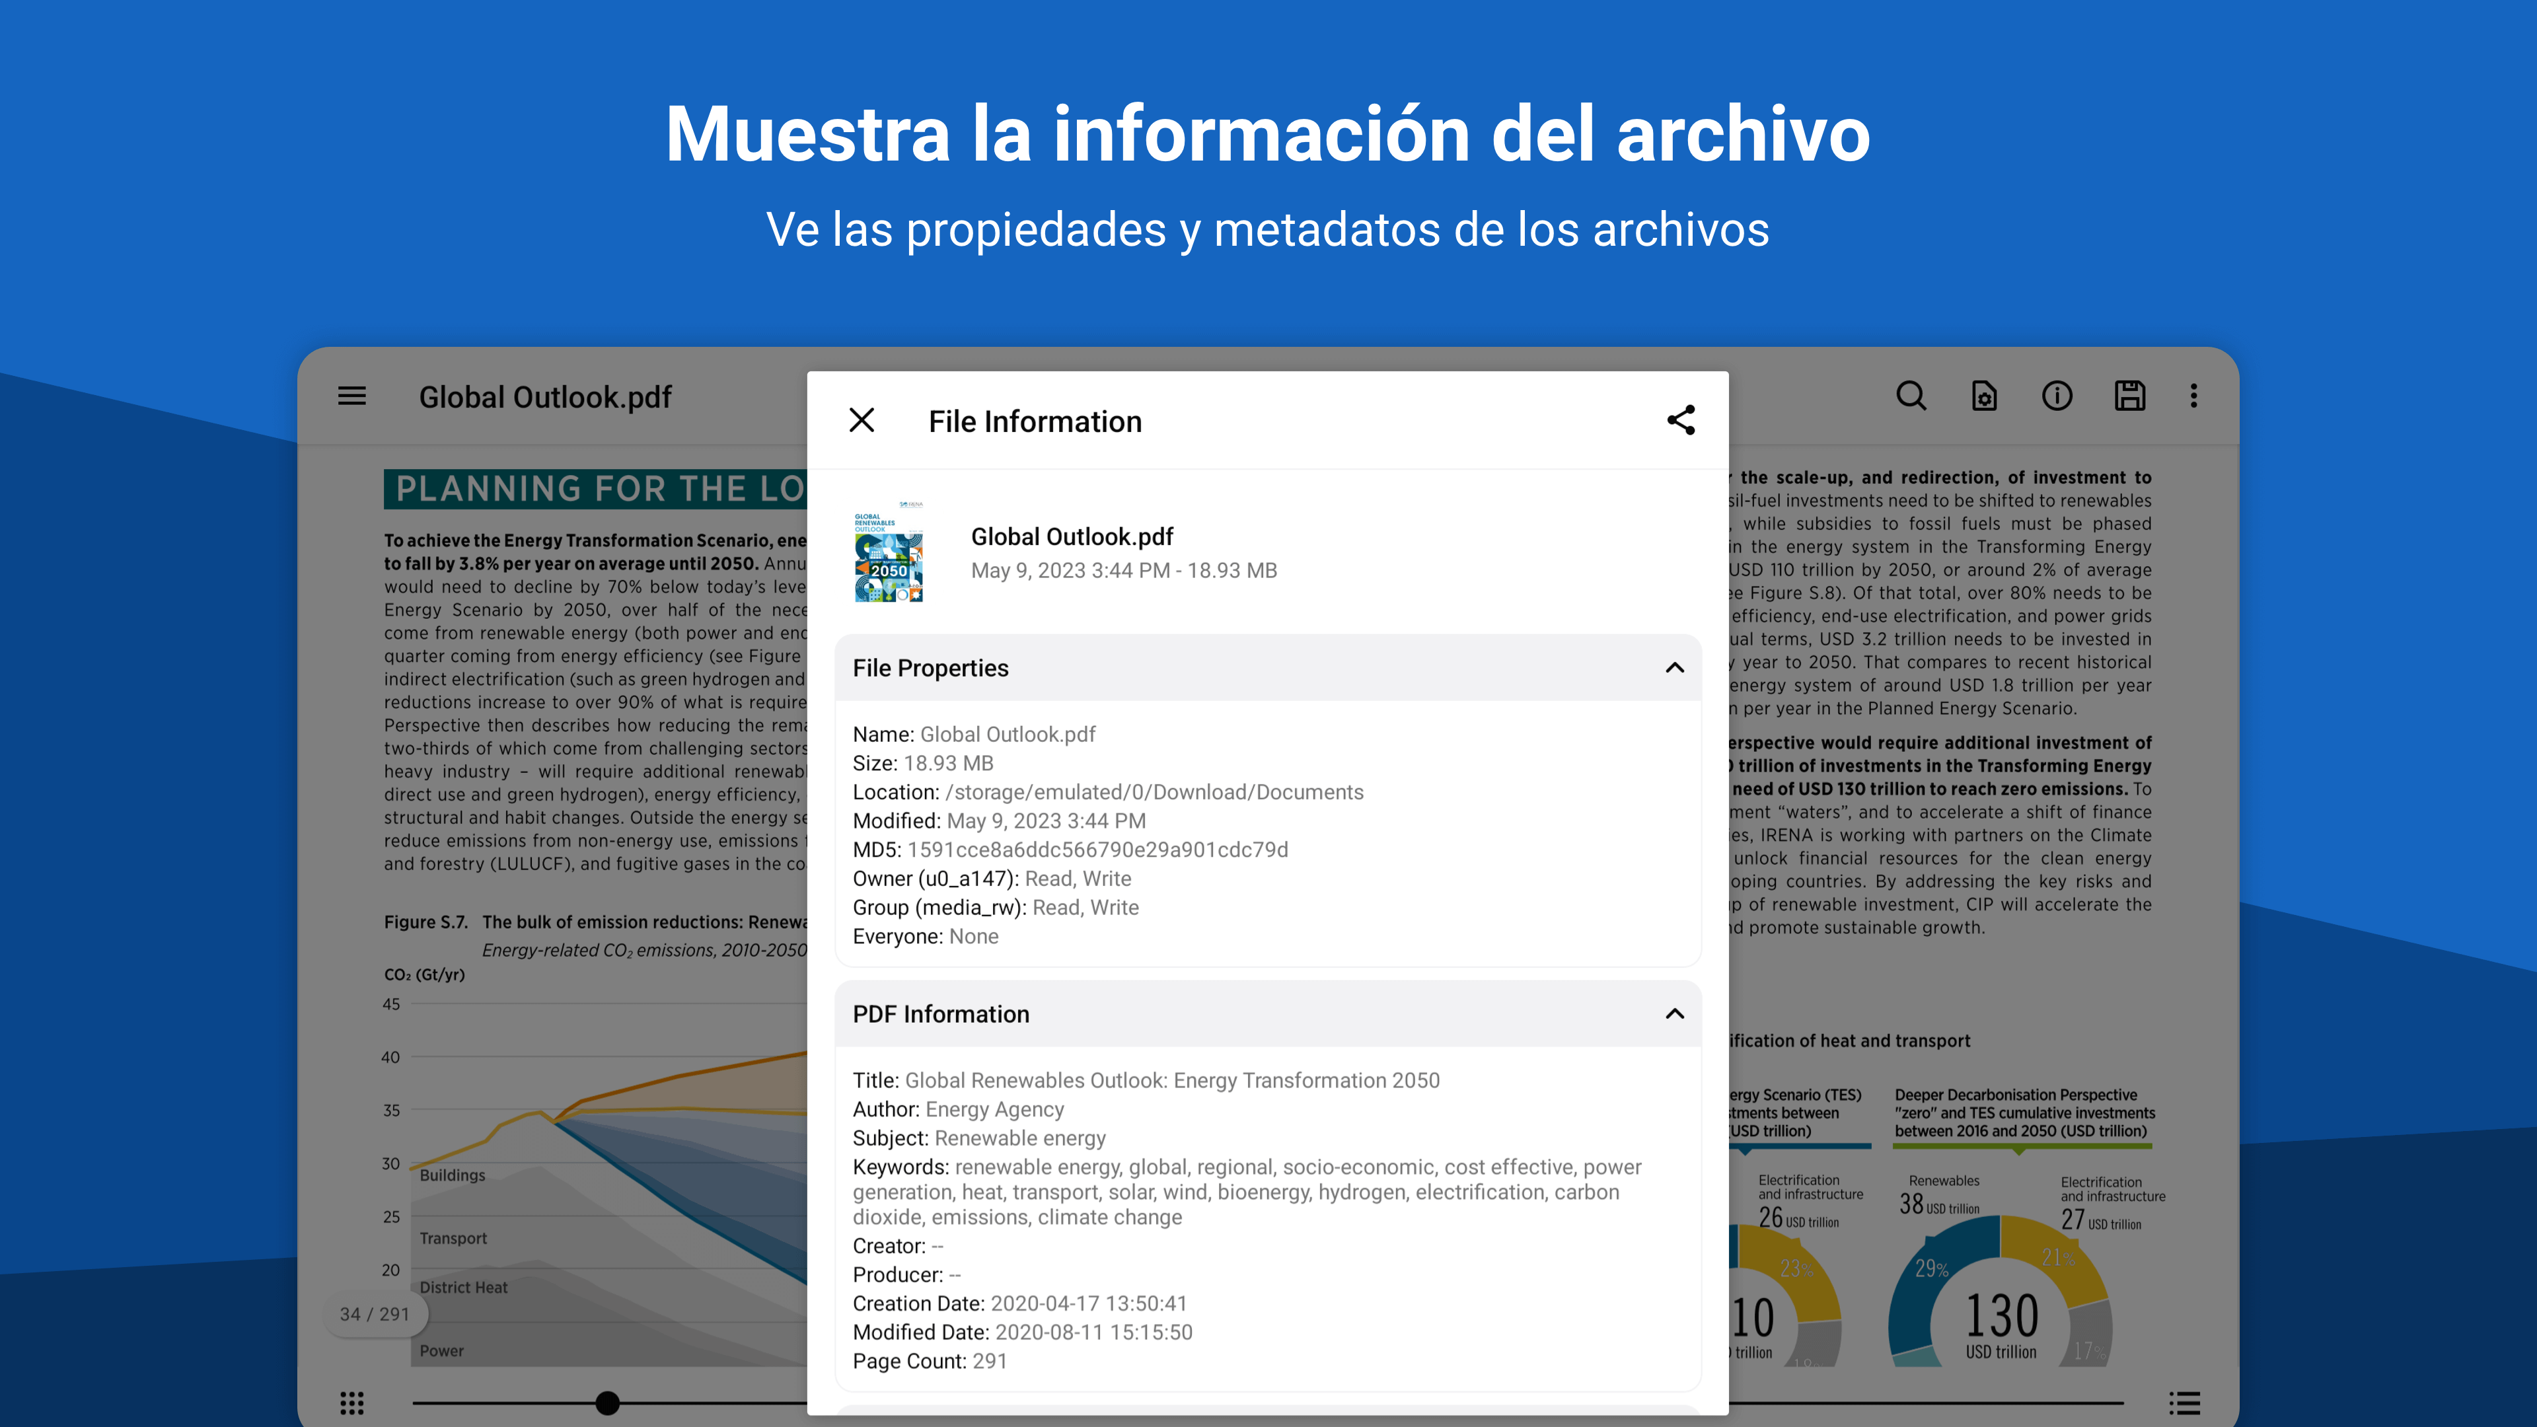
Task: Close the File Information dialog
Action: coord(862,421)
